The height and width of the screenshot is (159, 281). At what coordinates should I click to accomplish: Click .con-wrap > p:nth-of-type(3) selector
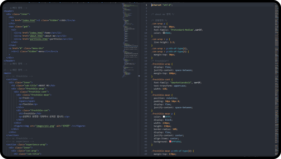(169, 52)
